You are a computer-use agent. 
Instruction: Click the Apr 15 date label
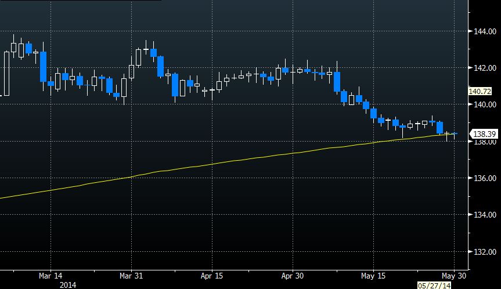[211, 276]
